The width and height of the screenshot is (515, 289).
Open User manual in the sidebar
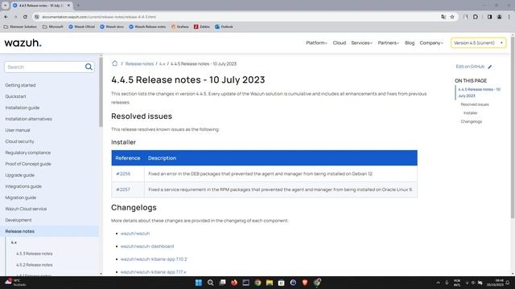(x=18, y=130)
